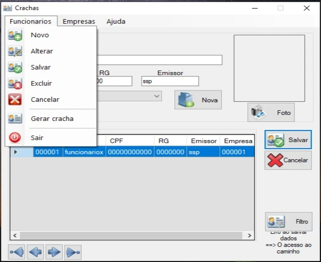Choose Salvar from the Funcionarios menu
The width and height of the screenshot is (321, 262).
coord(40,68)
